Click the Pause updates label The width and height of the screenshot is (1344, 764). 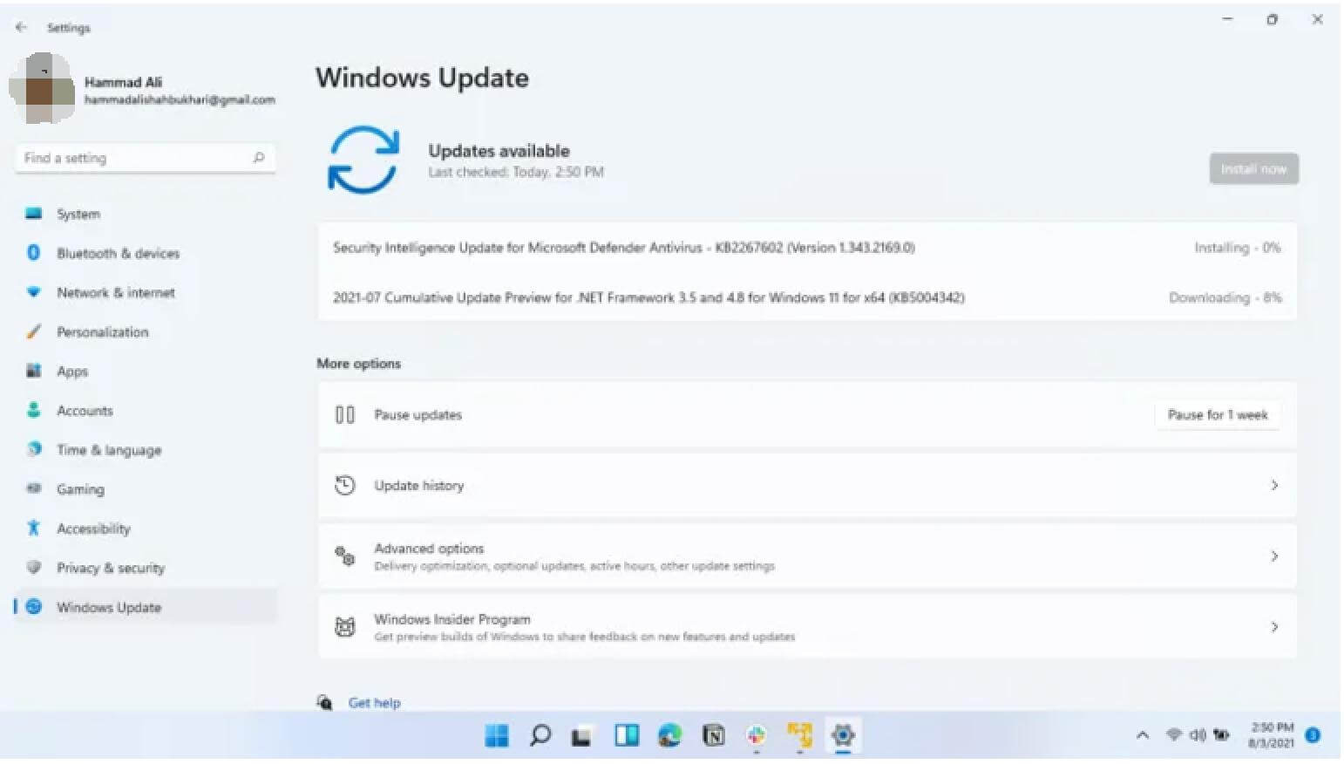[417, 415]
